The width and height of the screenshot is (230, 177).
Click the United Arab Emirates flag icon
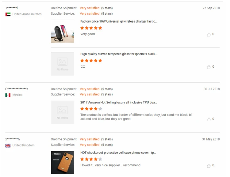pyautogui.click(x=8, y=14)
